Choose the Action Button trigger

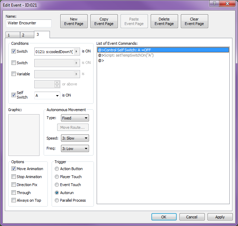coord(57,169)
